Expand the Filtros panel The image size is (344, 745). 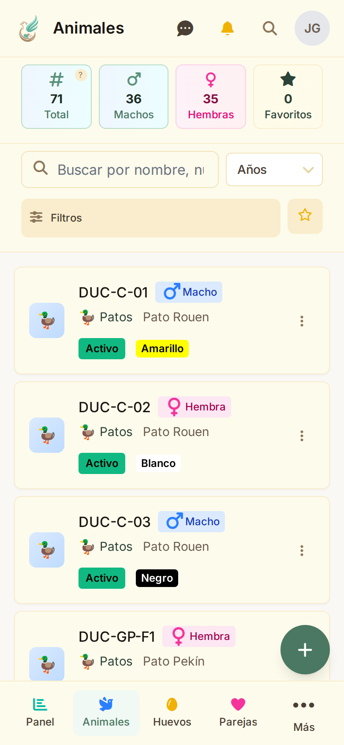(x=150, y=218)
